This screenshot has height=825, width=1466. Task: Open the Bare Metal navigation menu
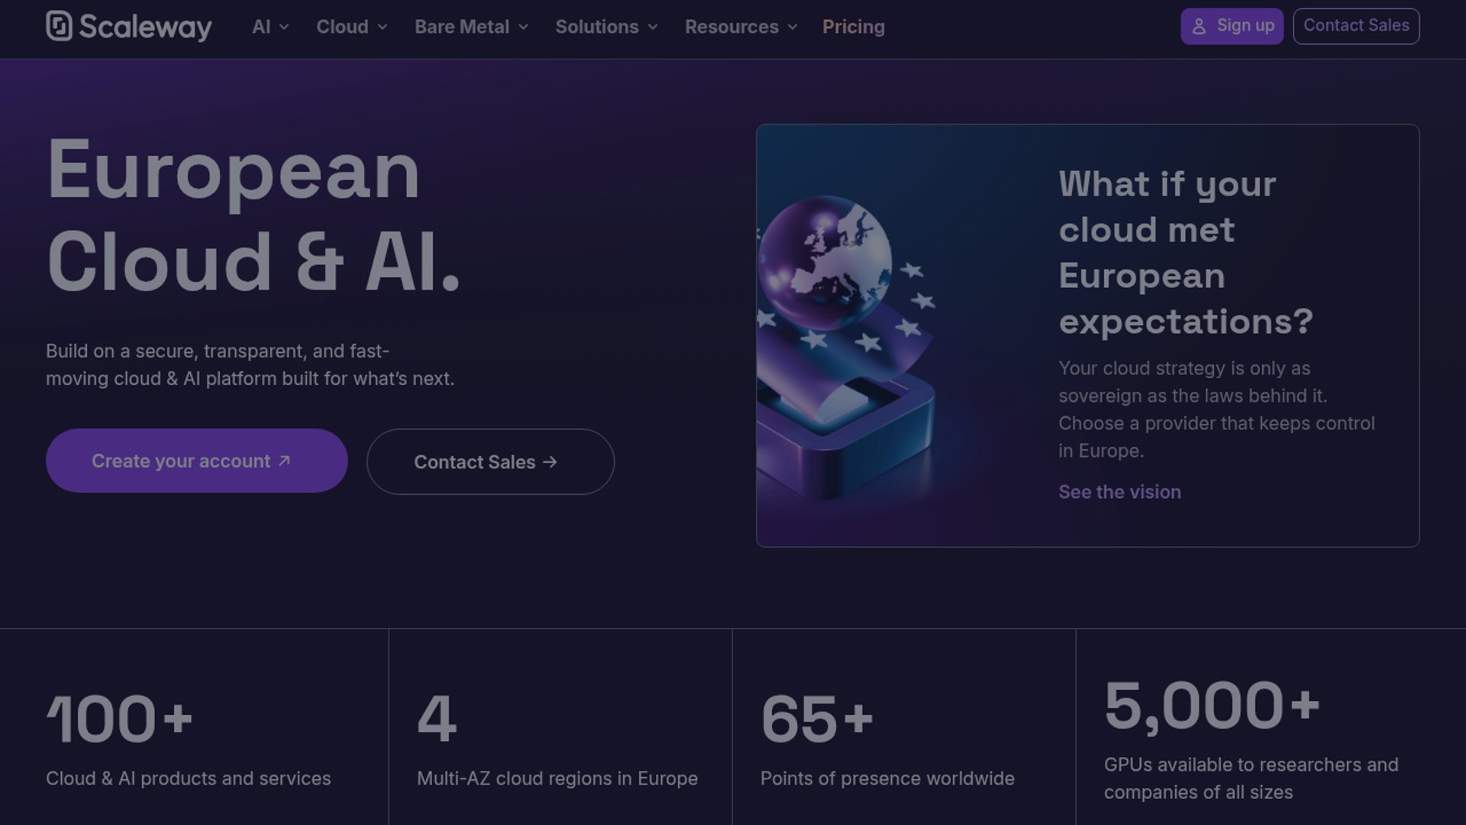point(471,27)
